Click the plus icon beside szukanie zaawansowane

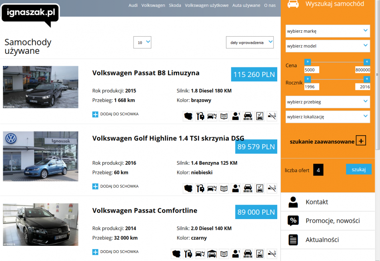361,141
